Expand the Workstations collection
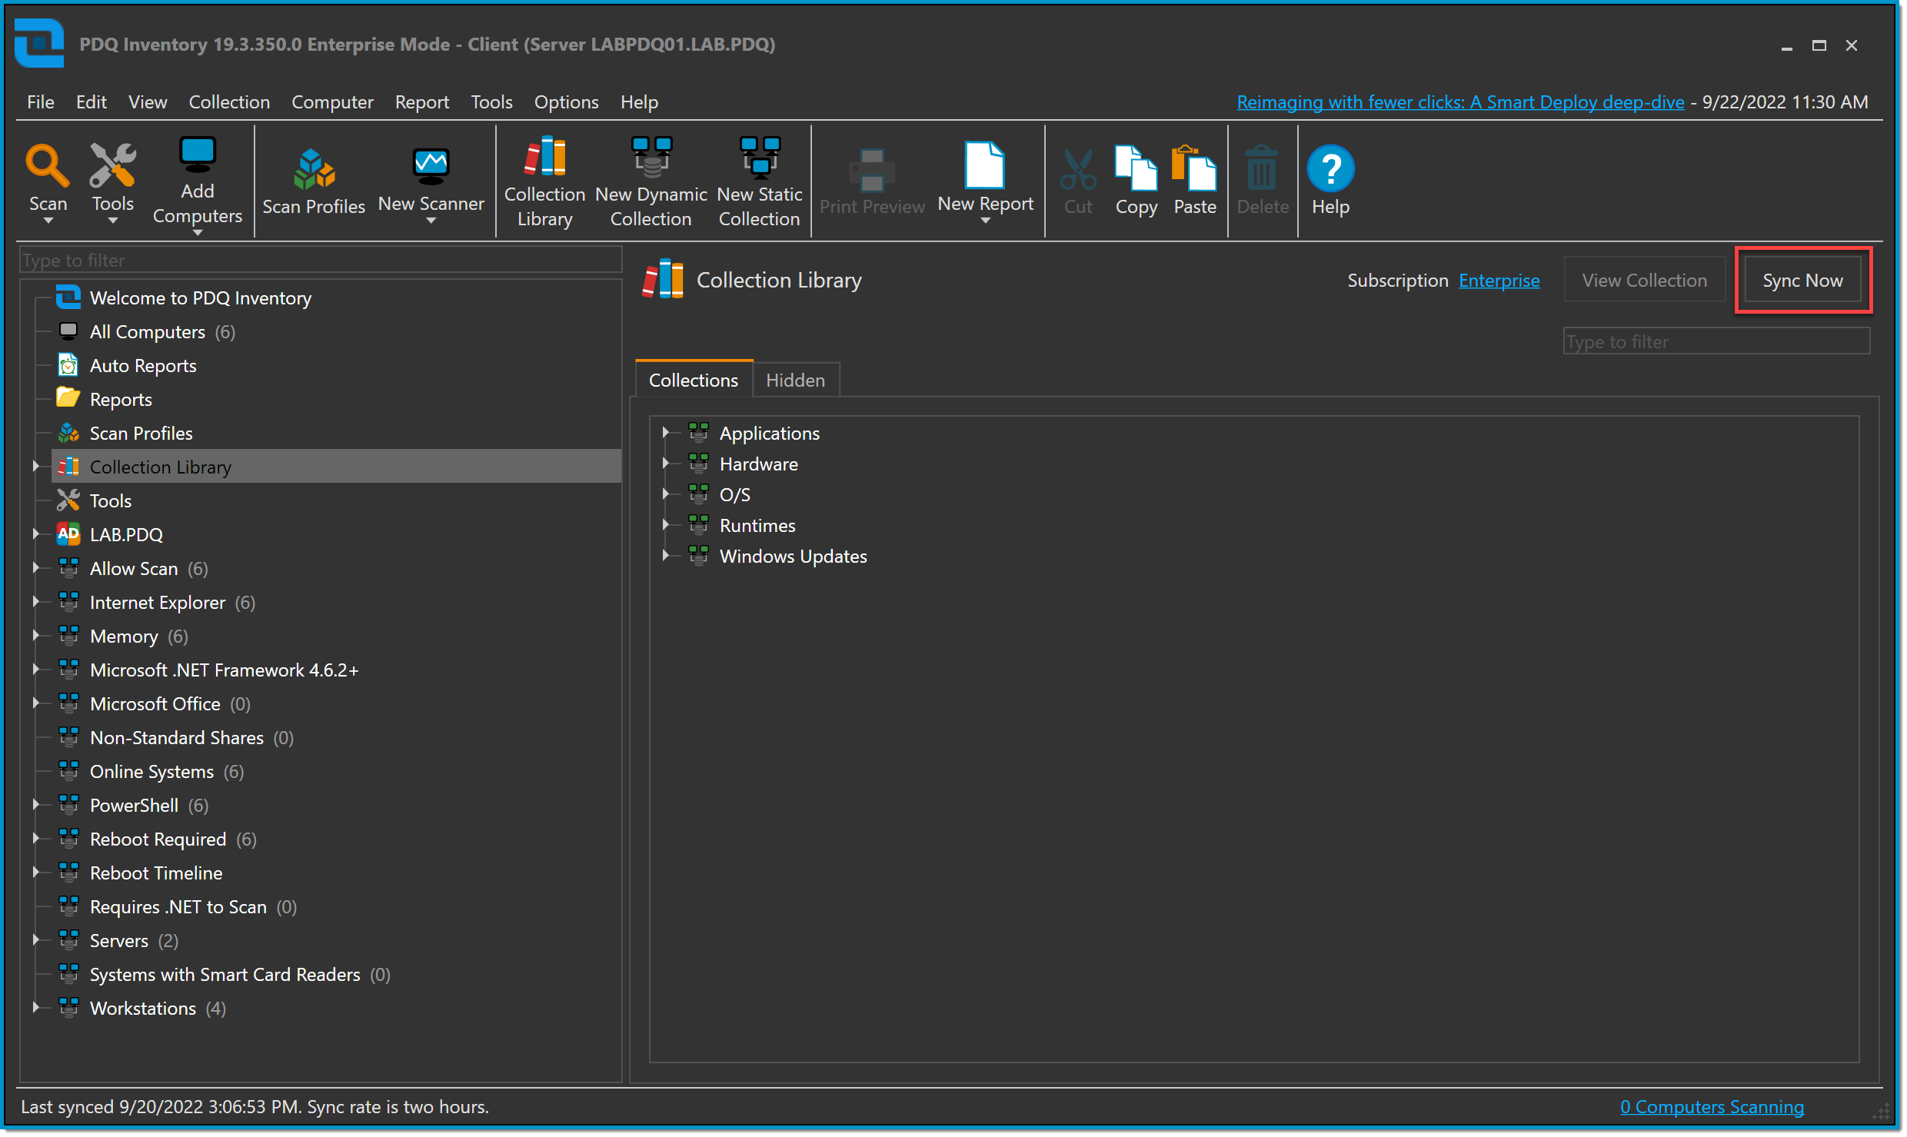1907x1137 pixels. tap(35, 1007)
